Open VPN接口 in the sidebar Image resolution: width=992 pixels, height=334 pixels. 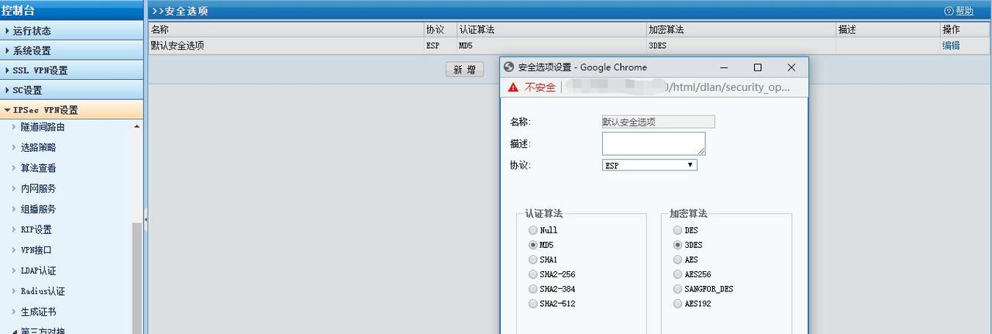(36, 250)
